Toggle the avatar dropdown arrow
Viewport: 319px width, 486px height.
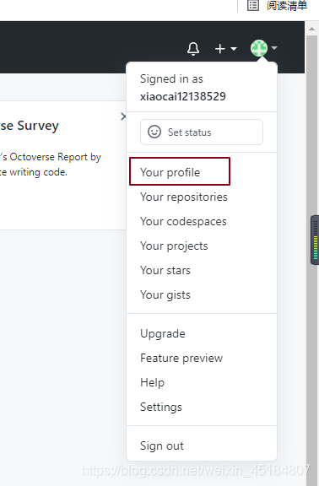click(274, 48)
